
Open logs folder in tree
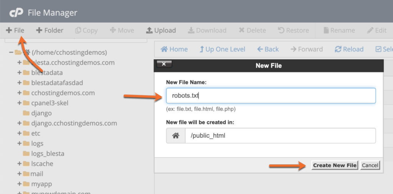tap(37, 143)
